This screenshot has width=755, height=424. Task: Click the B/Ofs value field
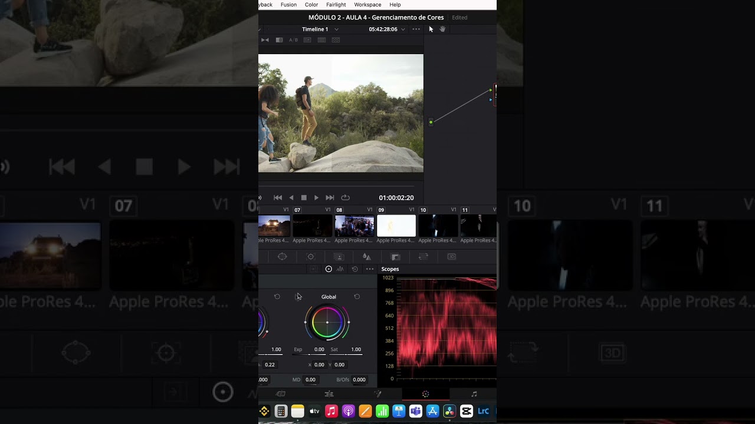pyautogui.click(x=359, y=380)
